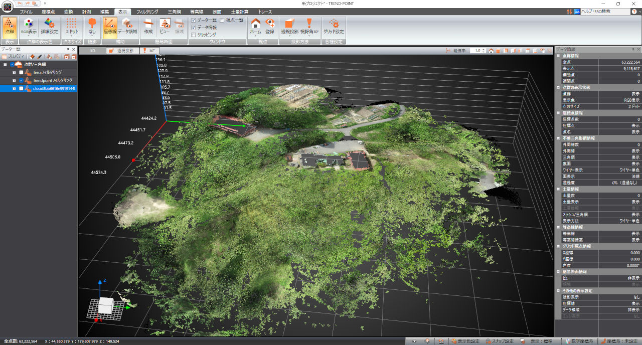Image resolution: width=642 pixels, height=345 pixels.
Task: Click the 縦倍率 vertical scale input field
Action: [477, 51]
